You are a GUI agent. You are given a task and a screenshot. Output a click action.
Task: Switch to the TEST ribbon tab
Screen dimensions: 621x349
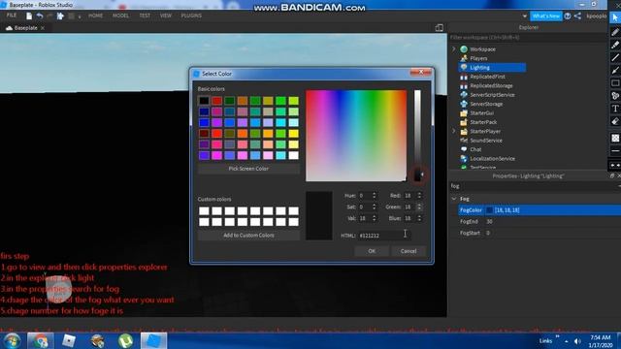click(x=145, y=16)
